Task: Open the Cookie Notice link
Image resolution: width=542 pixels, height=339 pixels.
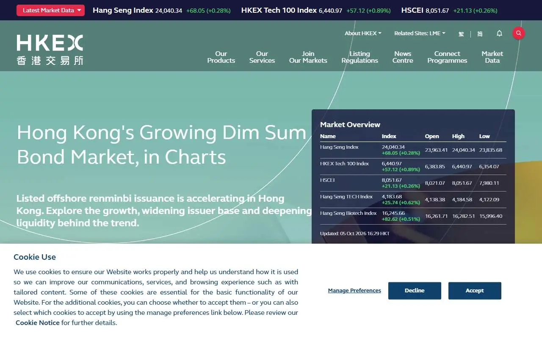Action: pos(38,322)
